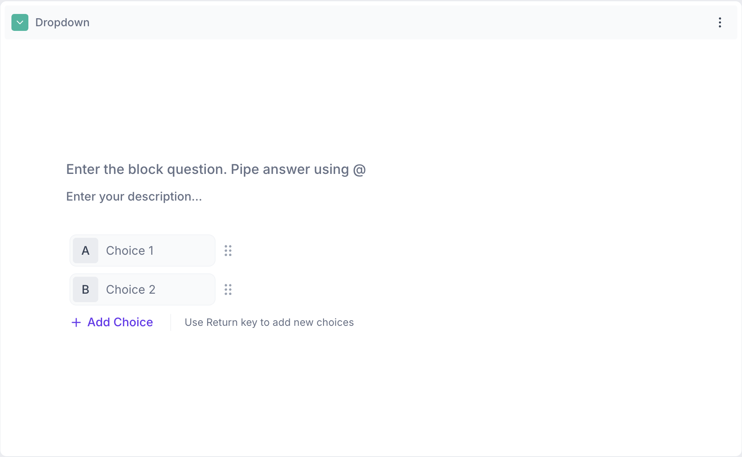Focus the description input field
This screenshot has height=457, width=742.
point(134,197)
